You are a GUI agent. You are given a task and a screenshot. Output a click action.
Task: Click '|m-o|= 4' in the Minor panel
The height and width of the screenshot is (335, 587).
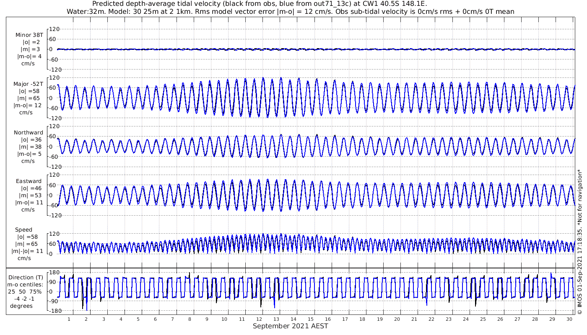(29, 57)
